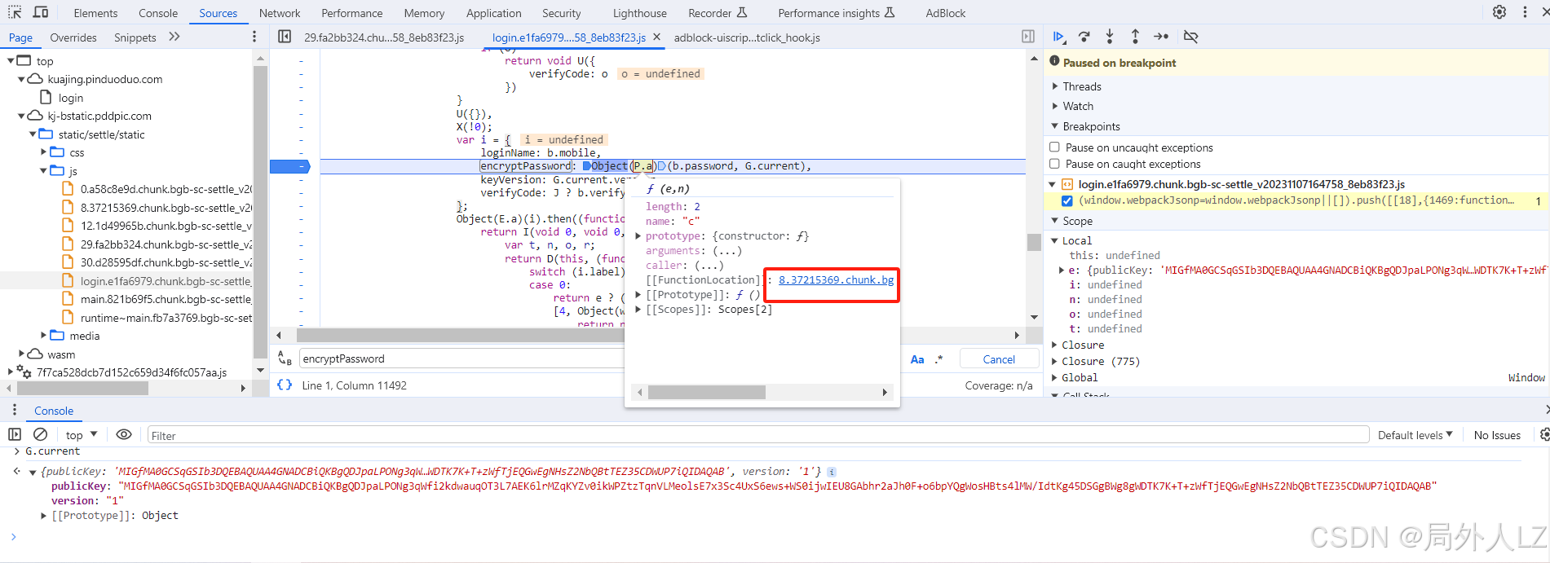Expand the Global scope entry
The image size is (1550, 563).
coord(1054,377)
